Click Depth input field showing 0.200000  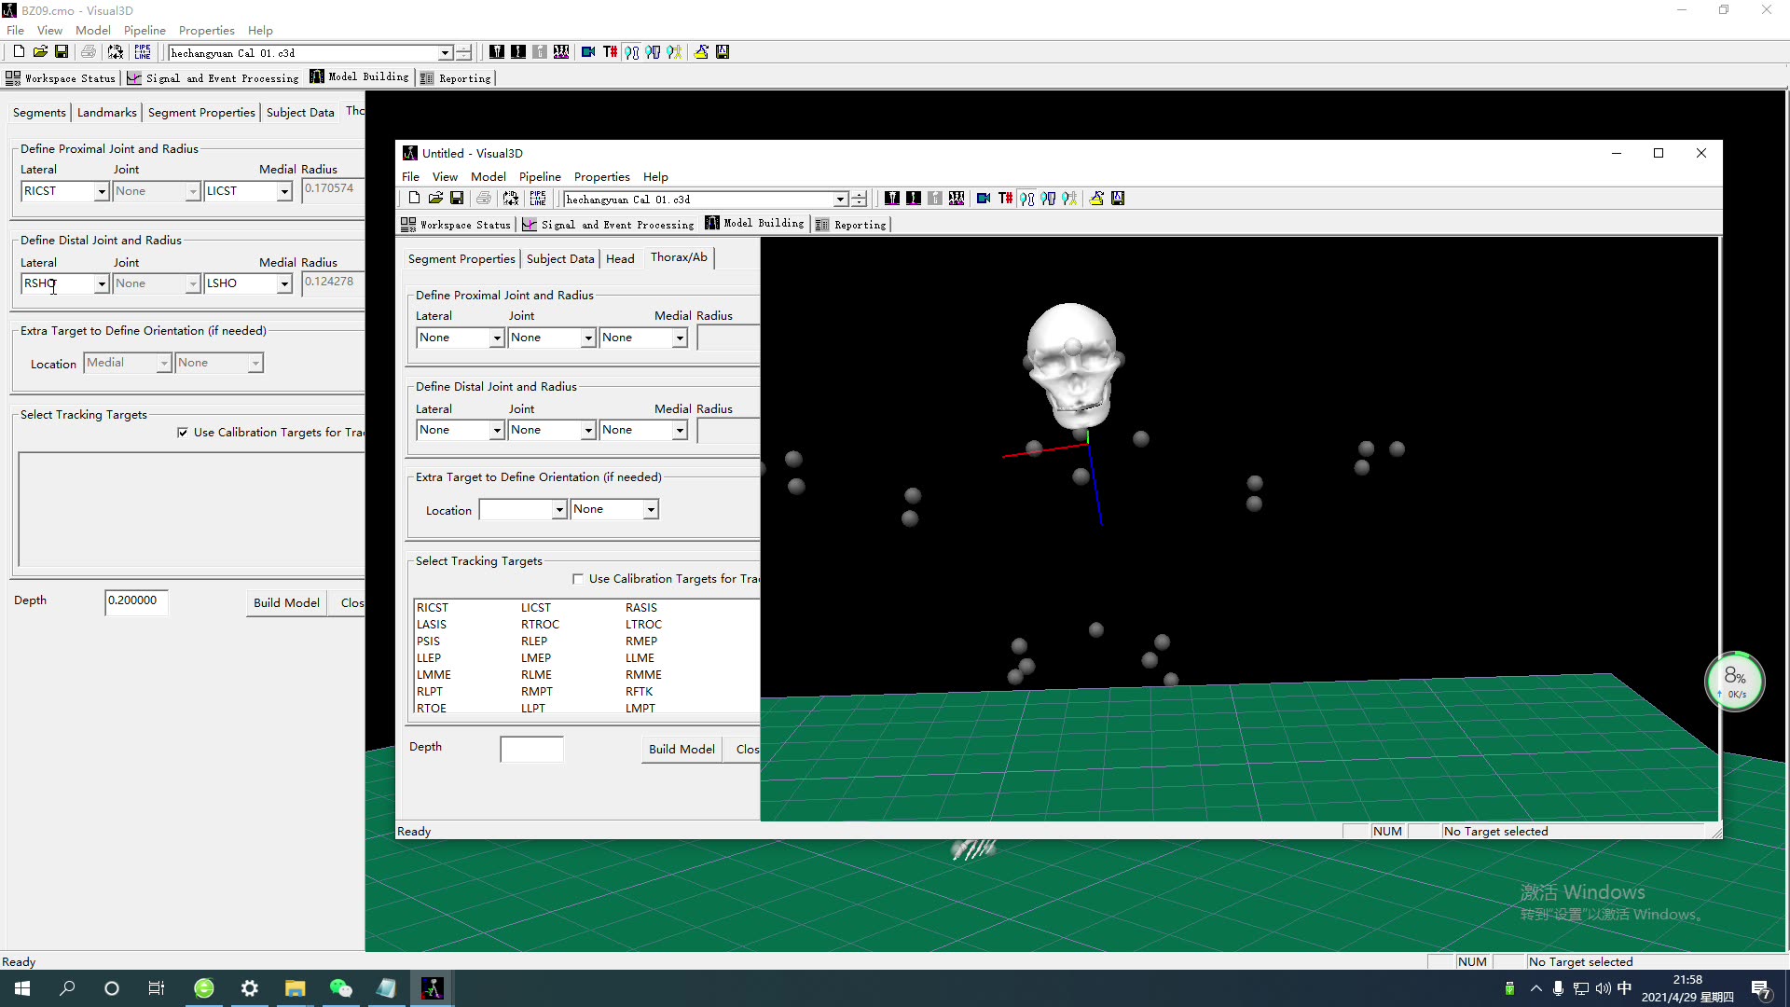pyautogui.click(x=136, y=600)
